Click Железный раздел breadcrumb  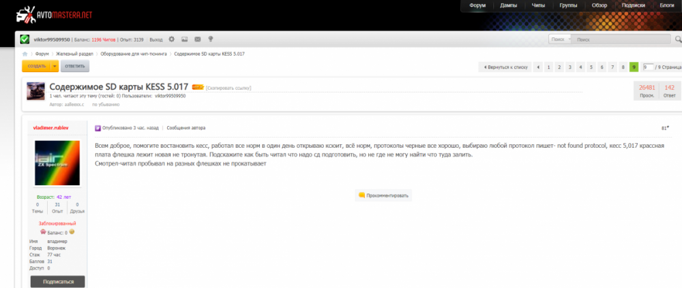tap(74, 54)
